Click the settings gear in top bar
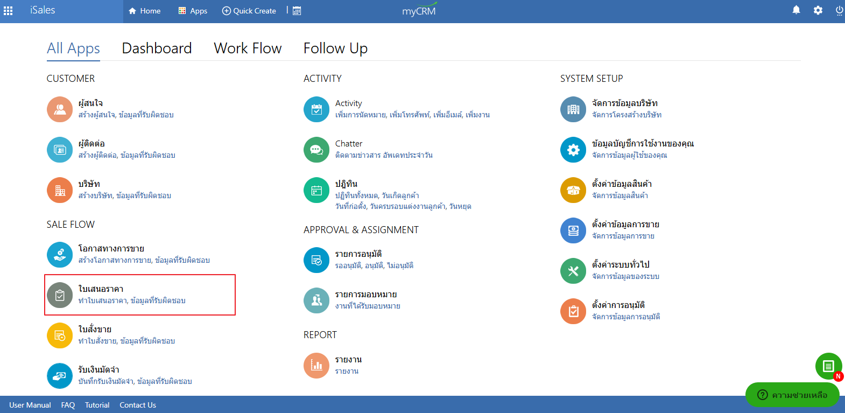This screenshot has height=413, width=845. tap(818, 10)
